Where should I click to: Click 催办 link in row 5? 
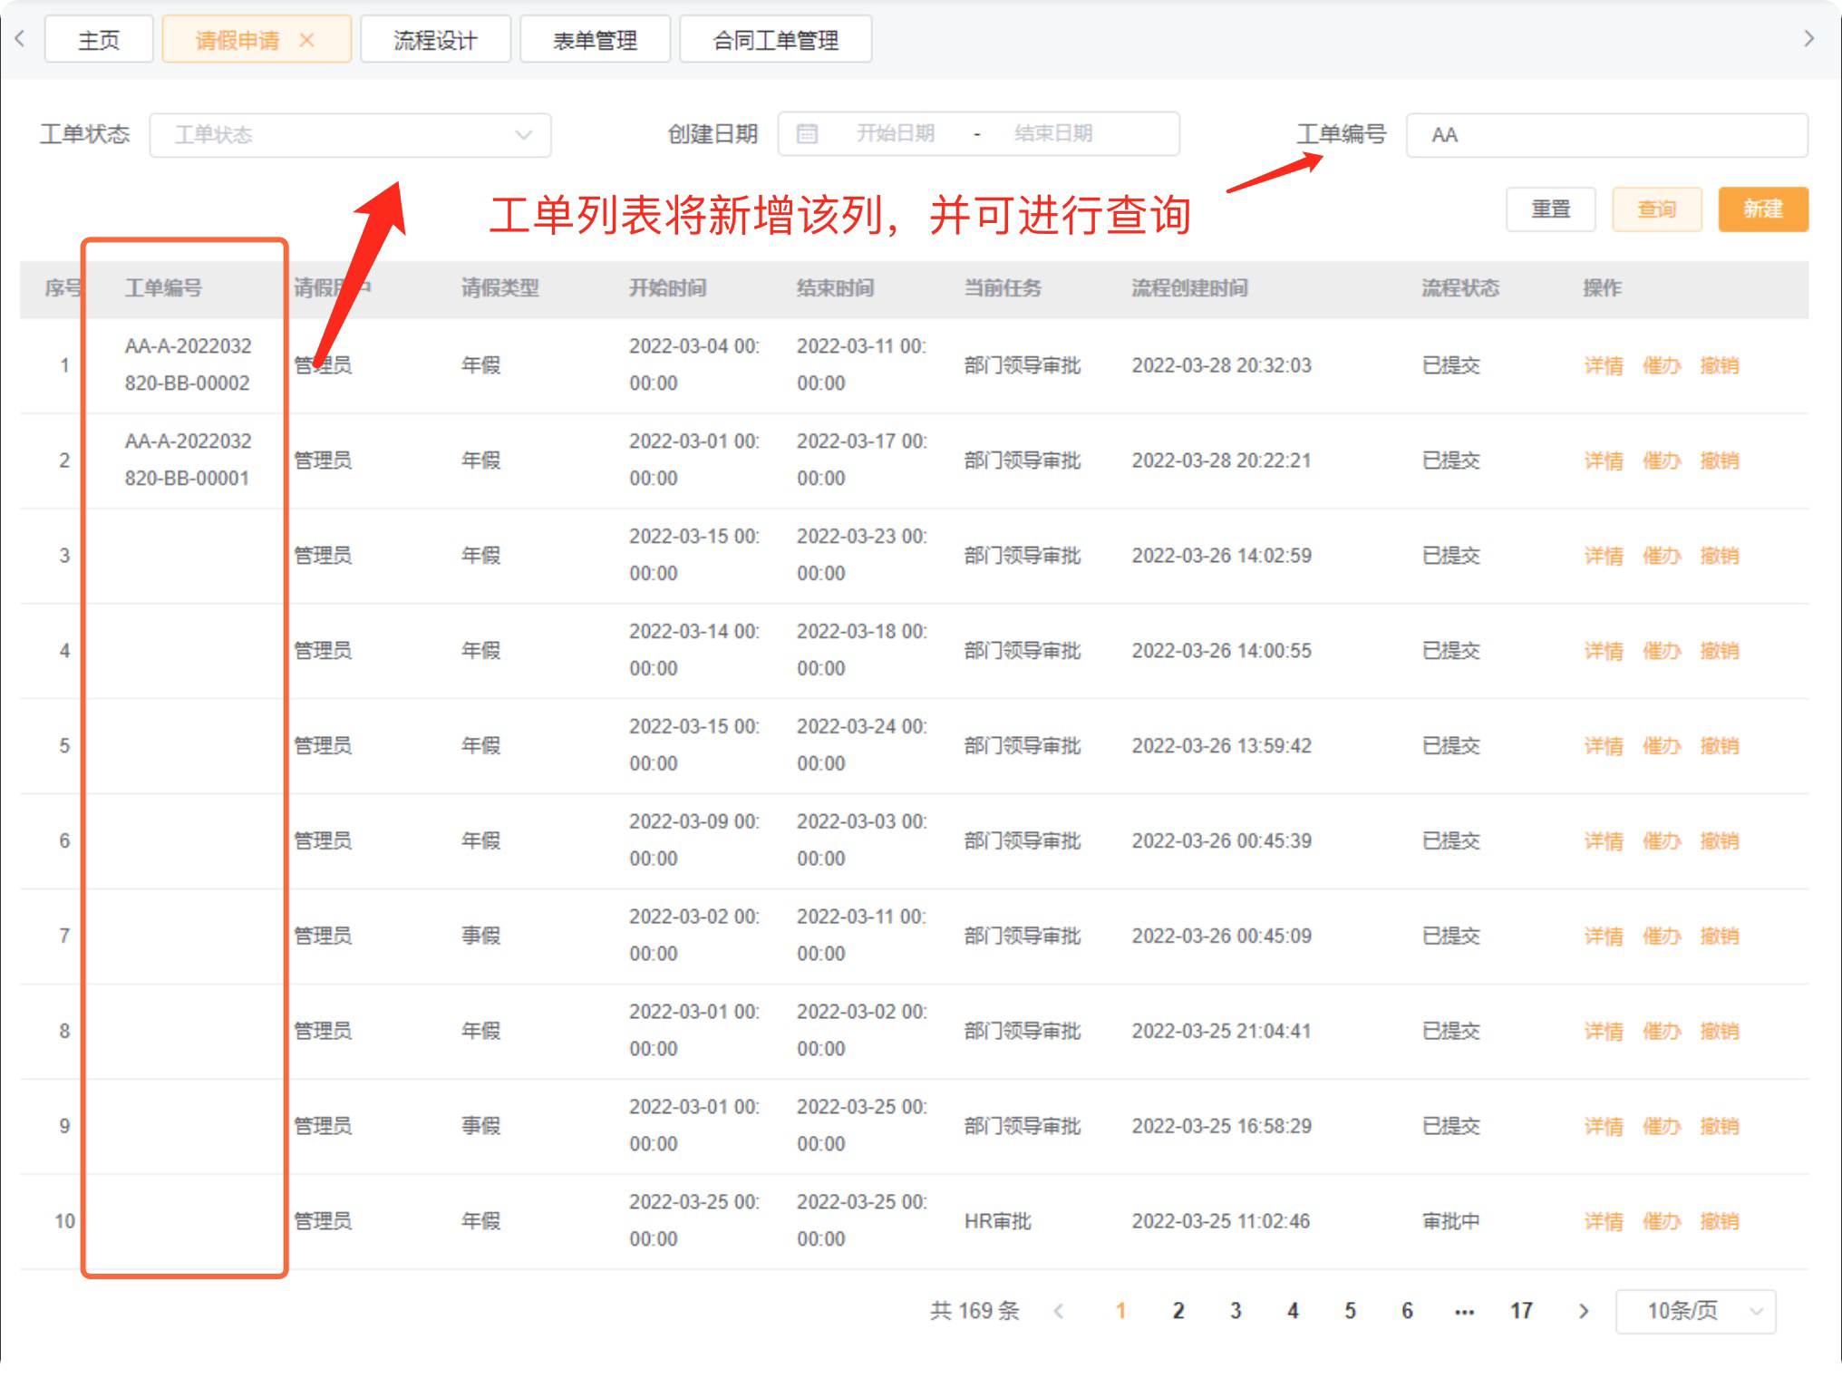pos(1661,746)
